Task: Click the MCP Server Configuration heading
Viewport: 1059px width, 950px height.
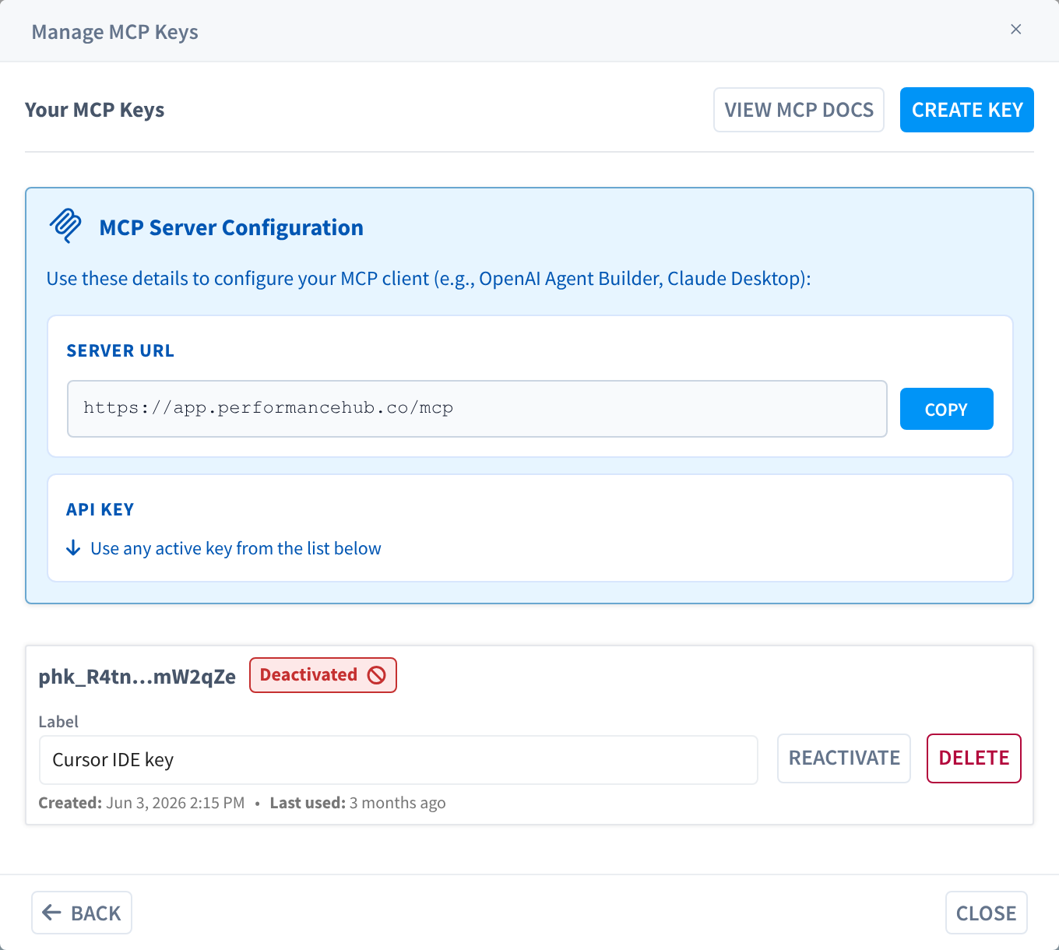Action: point(231,227)
